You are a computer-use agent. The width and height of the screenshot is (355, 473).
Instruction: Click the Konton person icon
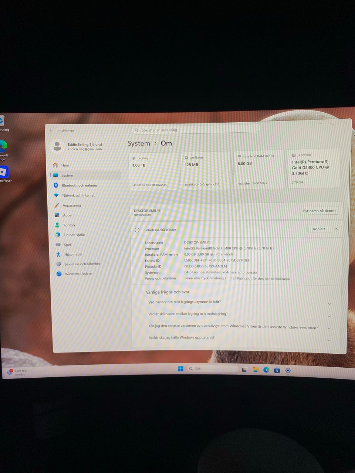click(57, 225)
